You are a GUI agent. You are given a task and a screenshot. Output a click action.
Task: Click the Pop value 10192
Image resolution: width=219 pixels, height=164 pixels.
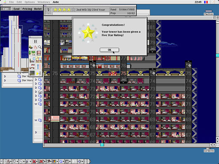tap(131, 13)
